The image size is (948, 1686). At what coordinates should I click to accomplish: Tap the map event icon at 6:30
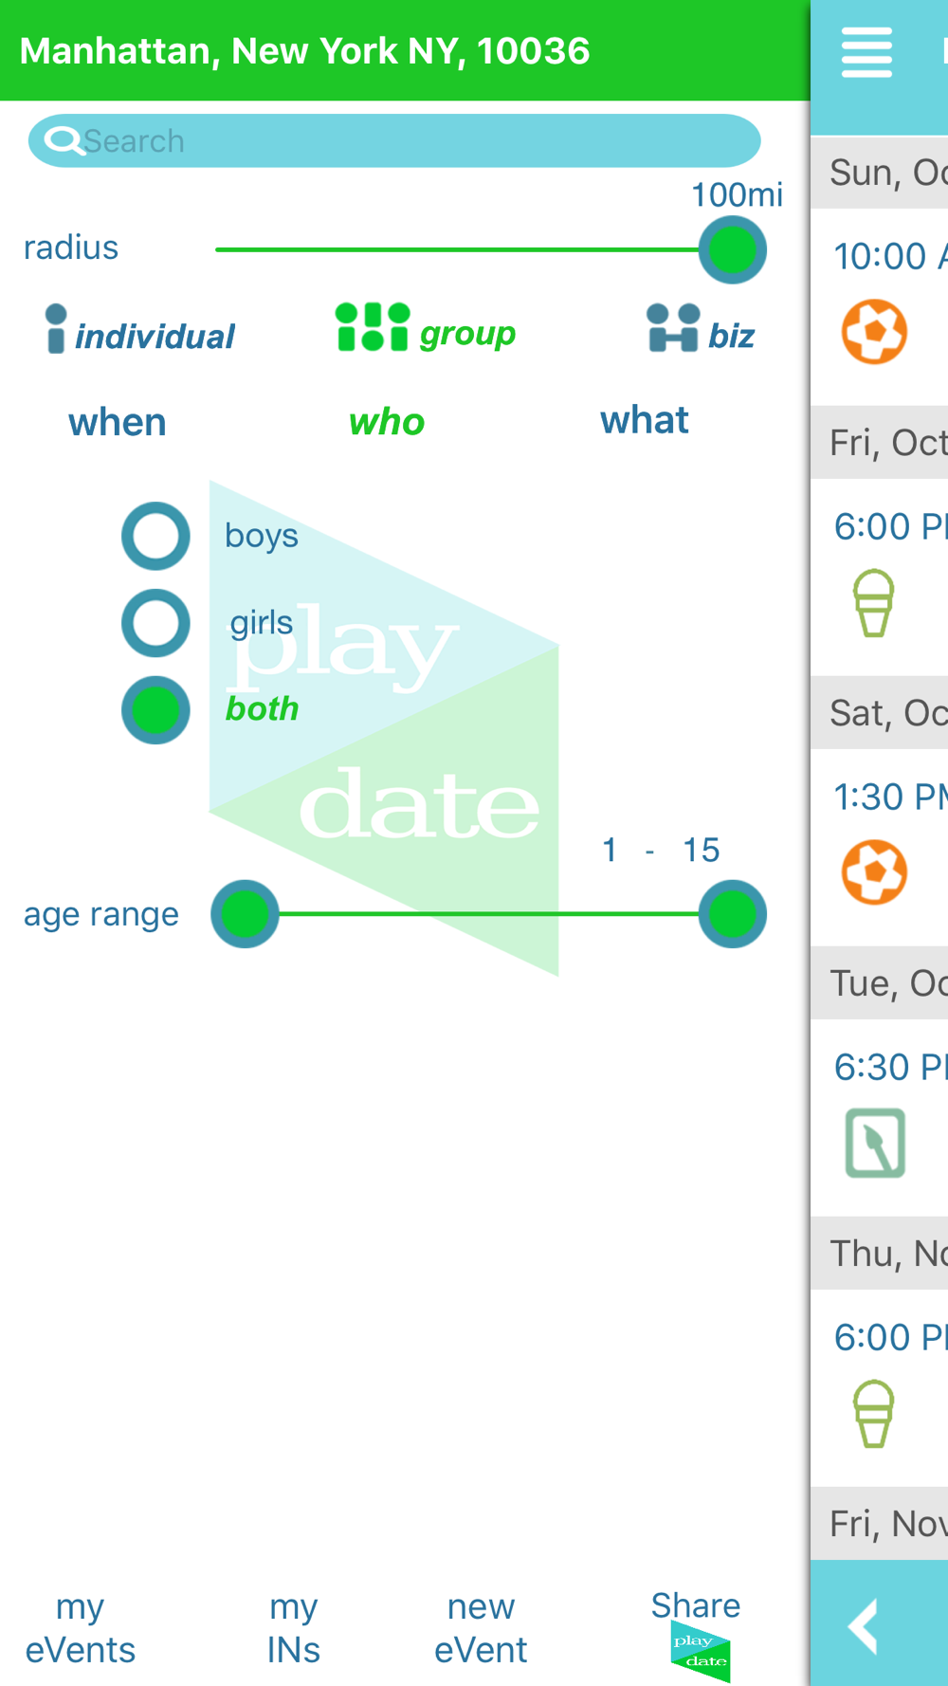pos(874,1143)
